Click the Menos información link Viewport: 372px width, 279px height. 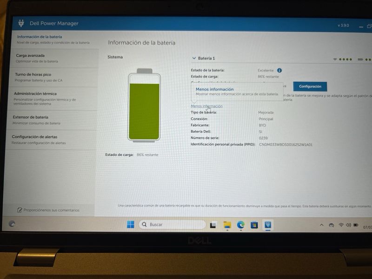coord(206,106)
